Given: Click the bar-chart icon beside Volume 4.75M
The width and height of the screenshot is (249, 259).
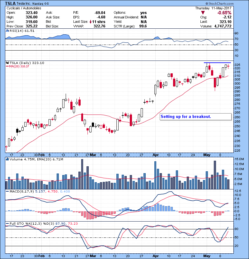Looking at the screenshot, I should pyautogui.click(x=7, y=159).
